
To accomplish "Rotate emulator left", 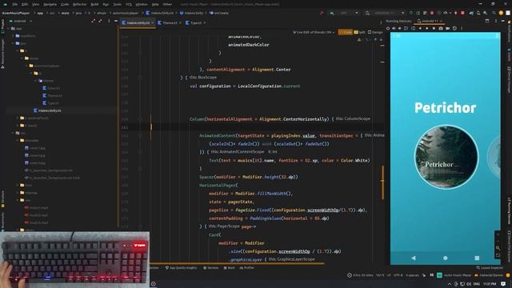I will click(x=406, y=29).
